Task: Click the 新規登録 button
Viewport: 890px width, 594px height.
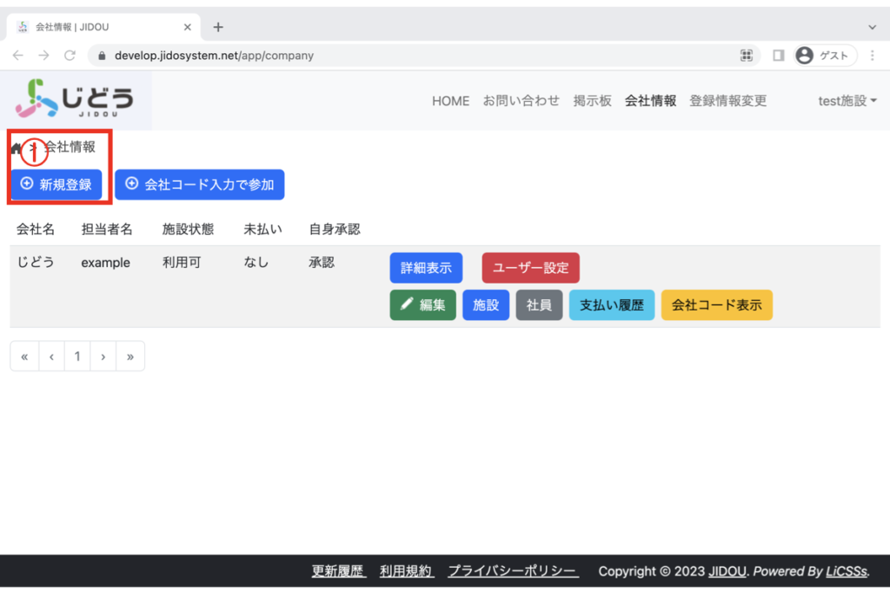Action: (x=56, y=184)
